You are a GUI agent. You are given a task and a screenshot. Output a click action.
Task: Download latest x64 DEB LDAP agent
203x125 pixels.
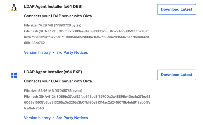pyautogui.click(x=176, y=9)
